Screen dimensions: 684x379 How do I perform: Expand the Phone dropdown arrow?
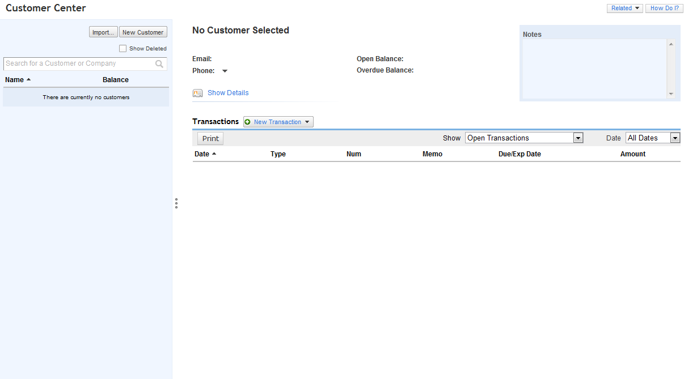tap(225, 71)
